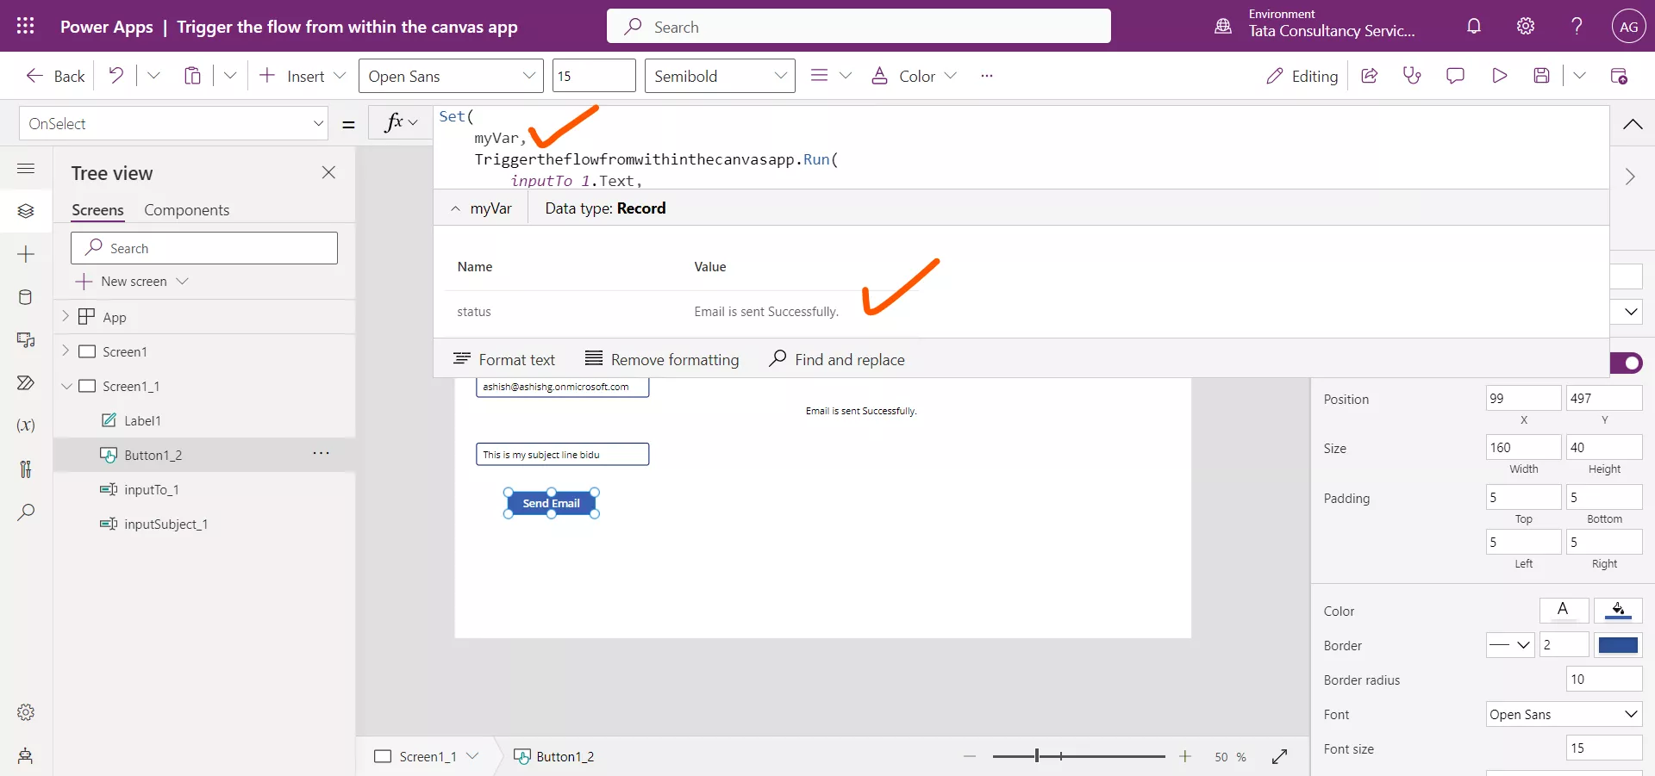Click New screen

click(132, 282)
